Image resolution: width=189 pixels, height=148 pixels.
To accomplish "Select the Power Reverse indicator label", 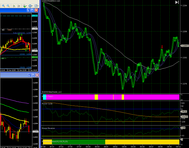I will point(48,128).
